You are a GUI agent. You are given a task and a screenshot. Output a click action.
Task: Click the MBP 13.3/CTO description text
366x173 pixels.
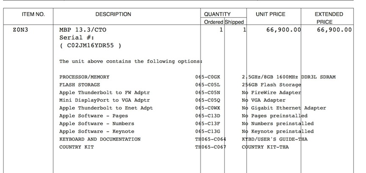click(83, 30)
